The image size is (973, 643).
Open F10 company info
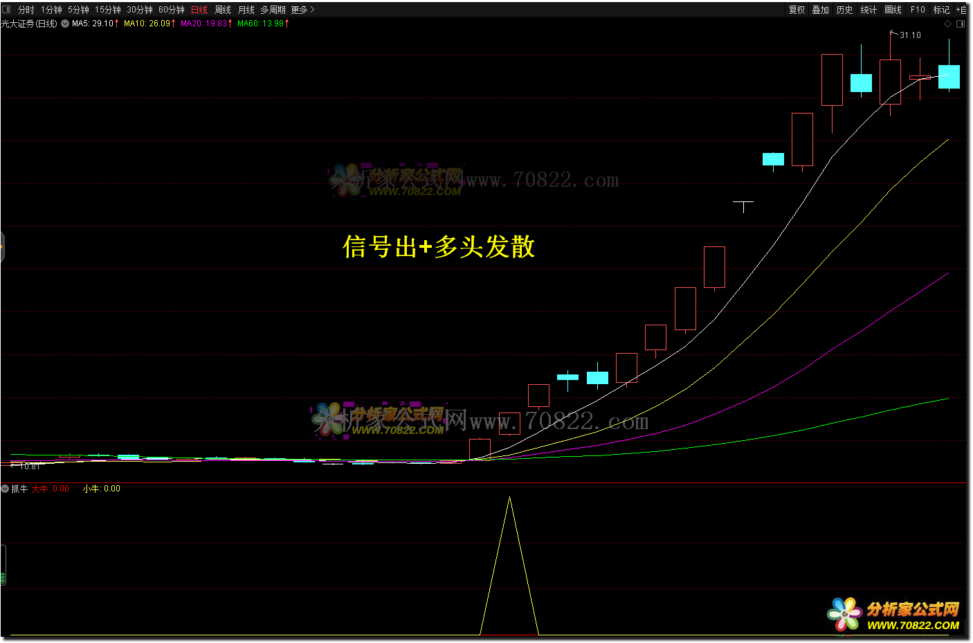pos(918,10)
